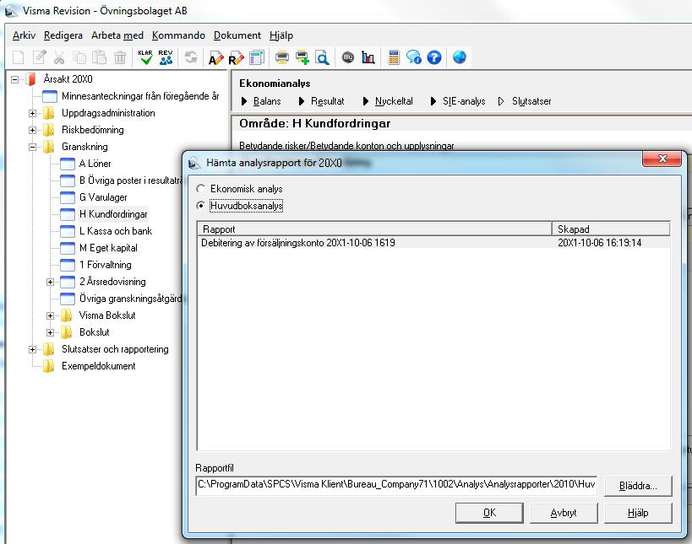
Task: Click the red Årsakt 20X0 binder icon
Action: click(31, 79)
